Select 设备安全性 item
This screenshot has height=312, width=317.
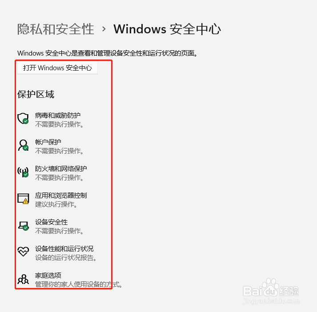click(51, 222)
